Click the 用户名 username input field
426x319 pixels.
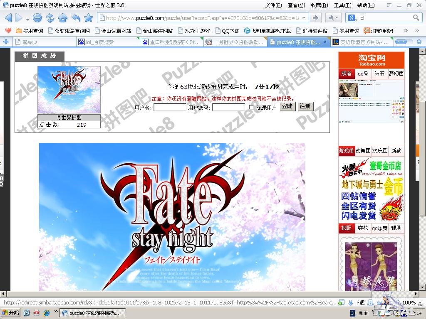click(x=170, y=108)
